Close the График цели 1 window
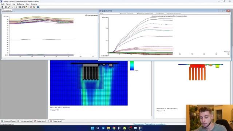This screenshot has width=233, height=131. (228, 11)
